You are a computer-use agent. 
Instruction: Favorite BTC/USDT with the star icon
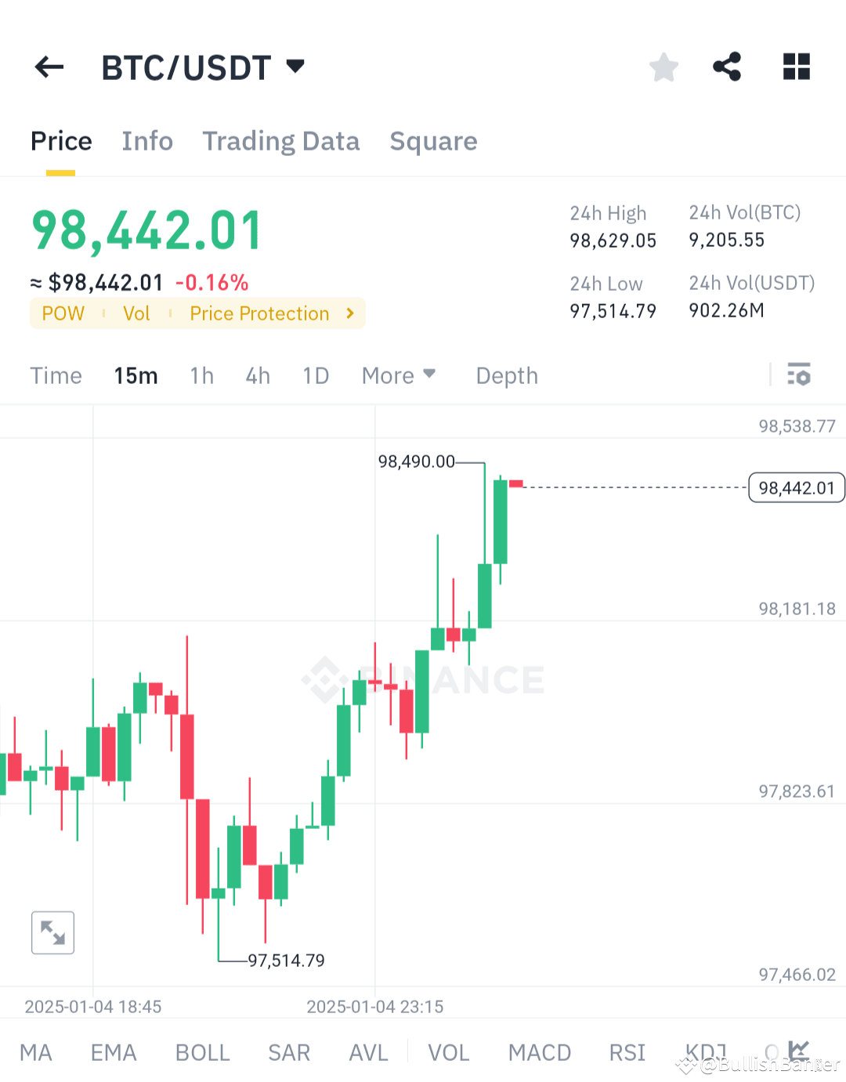tap(663, 67)
